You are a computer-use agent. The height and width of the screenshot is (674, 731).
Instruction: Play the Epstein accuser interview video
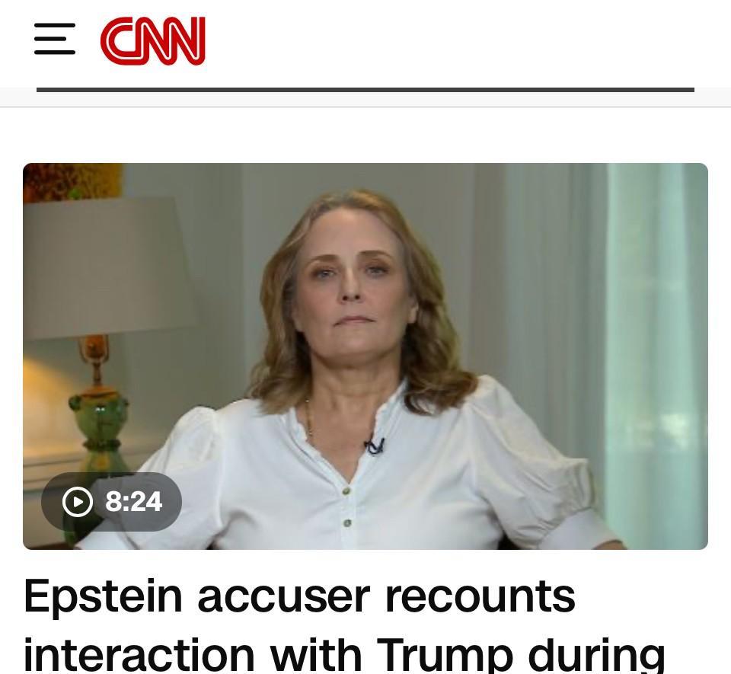point(365,356)
